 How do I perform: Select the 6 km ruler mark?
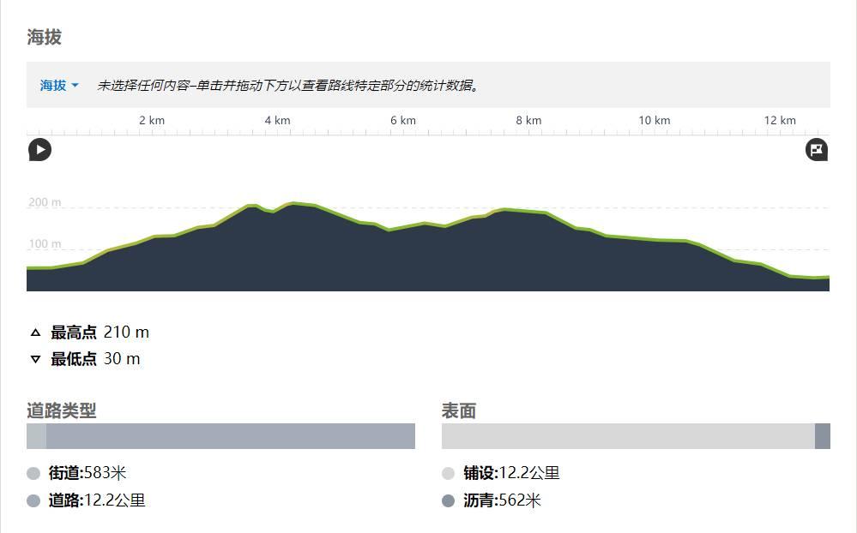point(403,121)
